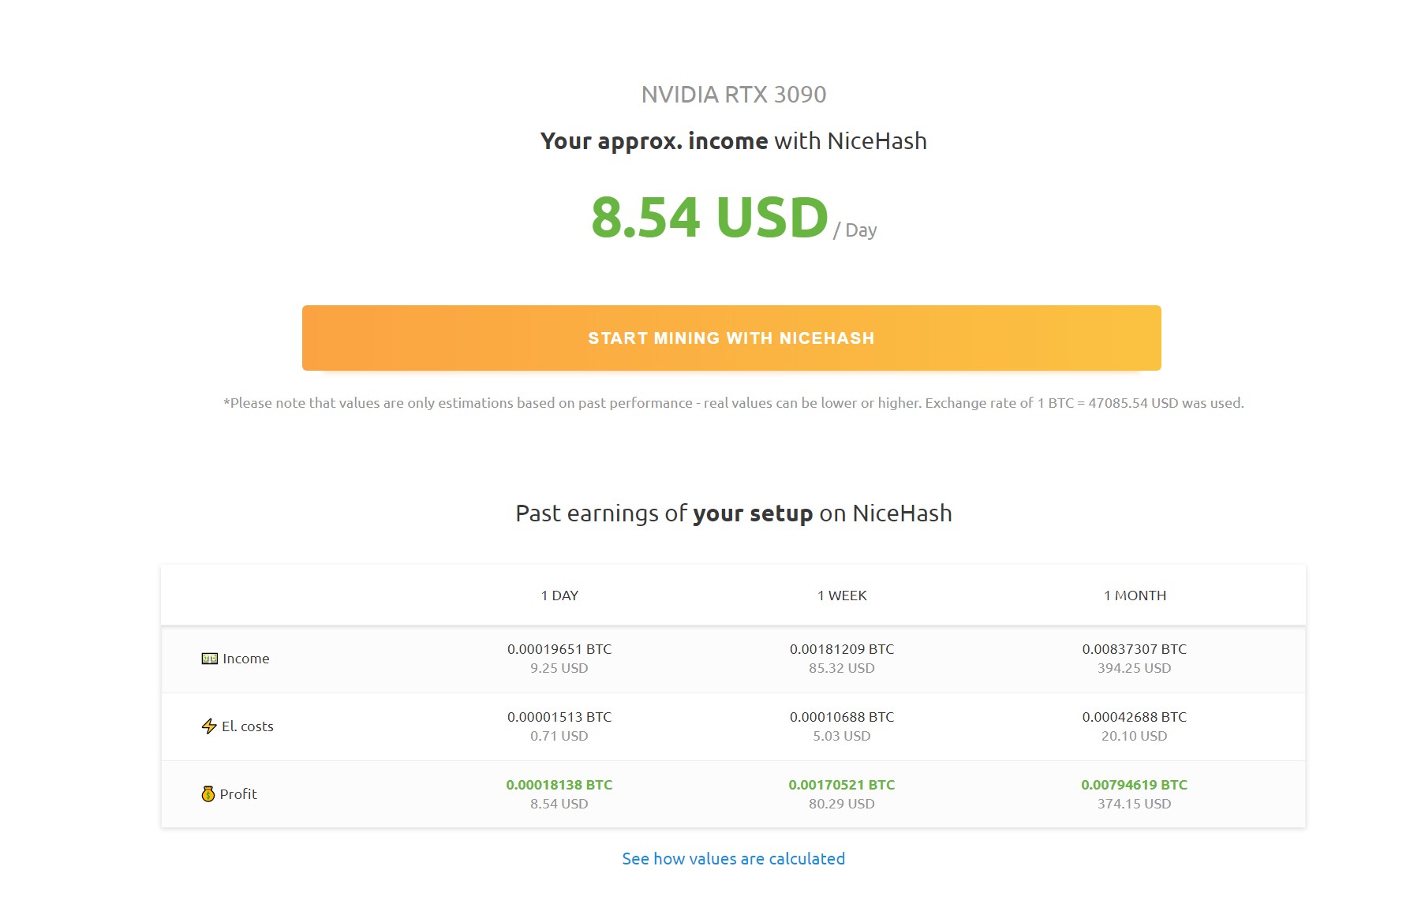Click the 8.54 USD daily profit in table

[x=559, y=804]
